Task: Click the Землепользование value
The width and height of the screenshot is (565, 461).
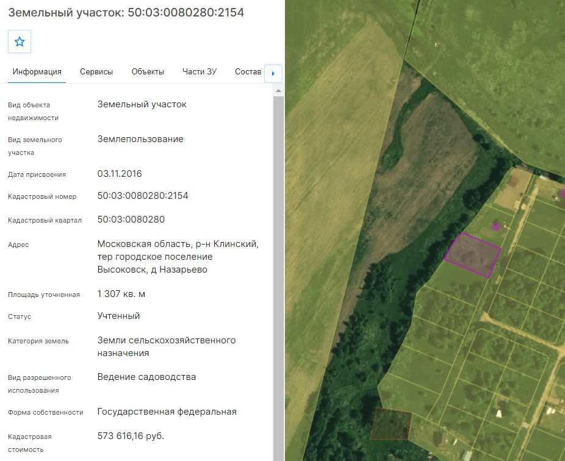Action: 140,139
